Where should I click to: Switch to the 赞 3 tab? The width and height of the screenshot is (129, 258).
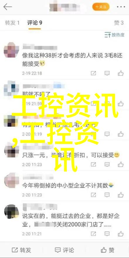coord(119,23)
